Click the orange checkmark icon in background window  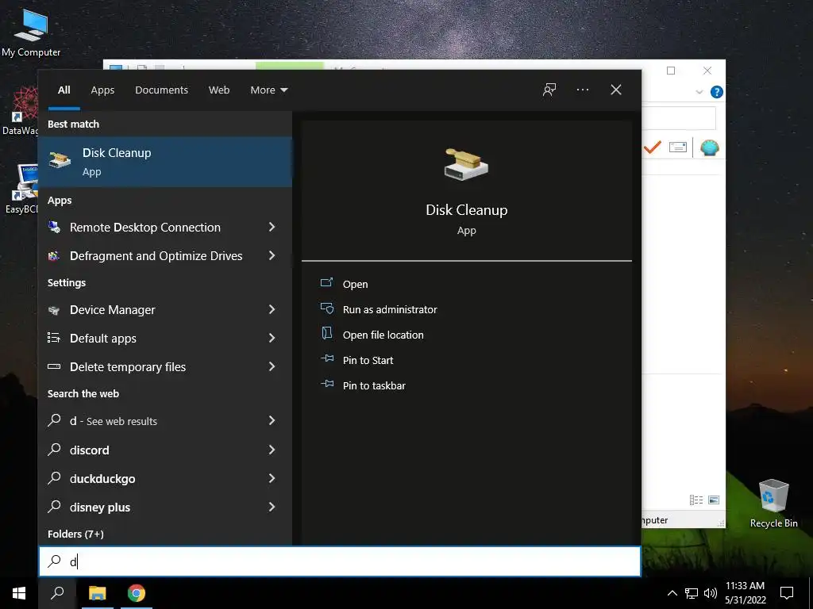(653, 147)
